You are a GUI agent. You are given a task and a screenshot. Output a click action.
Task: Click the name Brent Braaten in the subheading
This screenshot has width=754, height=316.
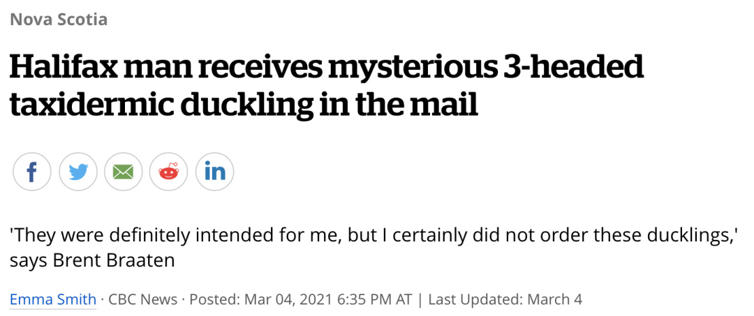(114, 260)
